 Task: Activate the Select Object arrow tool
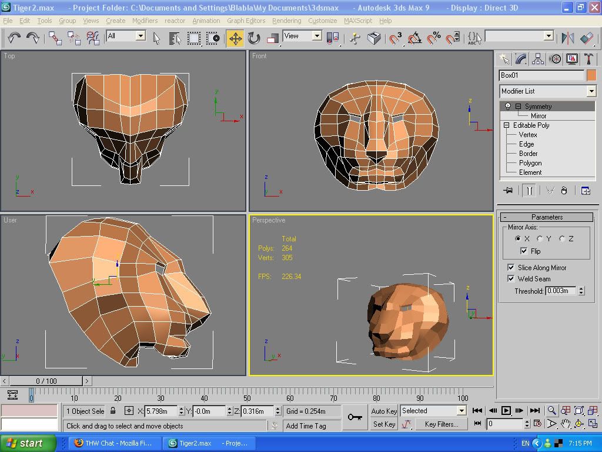(x=156, y=38)
